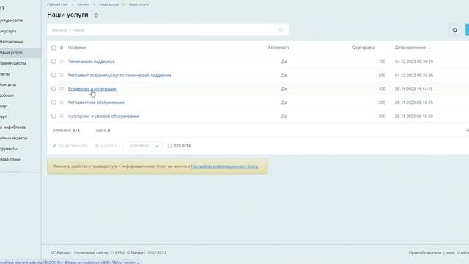This screenshot has width=469, height=264.
Task: Sort by the Активность column header
Action: (278, 48)
